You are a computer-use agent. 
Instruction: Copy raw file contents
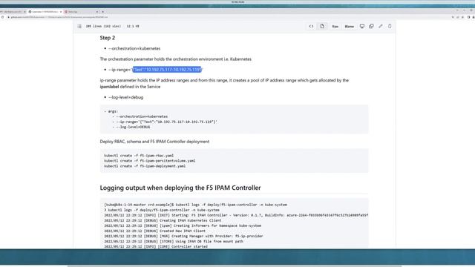pos(371,27)
